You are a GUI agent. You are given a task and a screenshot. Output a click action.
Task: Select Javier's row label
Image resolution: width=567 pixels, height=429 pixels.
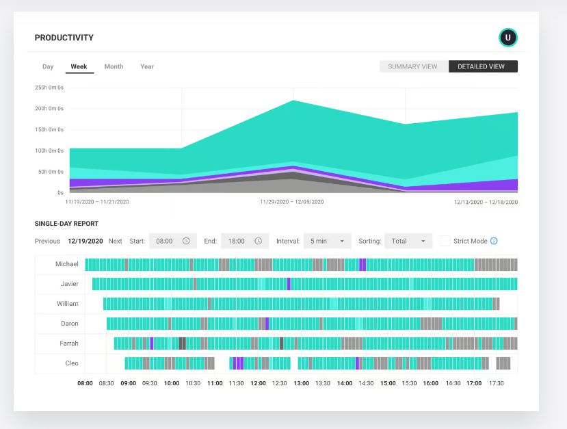pos(70,284)
